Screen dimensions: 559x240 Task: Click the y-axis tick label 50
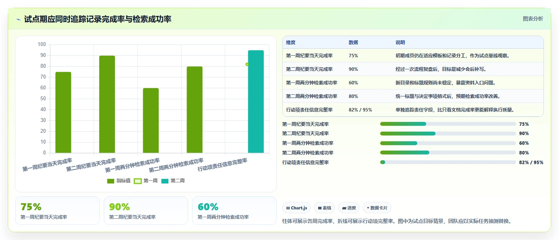(43, 99)
